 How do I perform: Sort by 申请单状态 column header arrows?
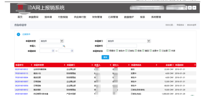(x=156, y=65)
